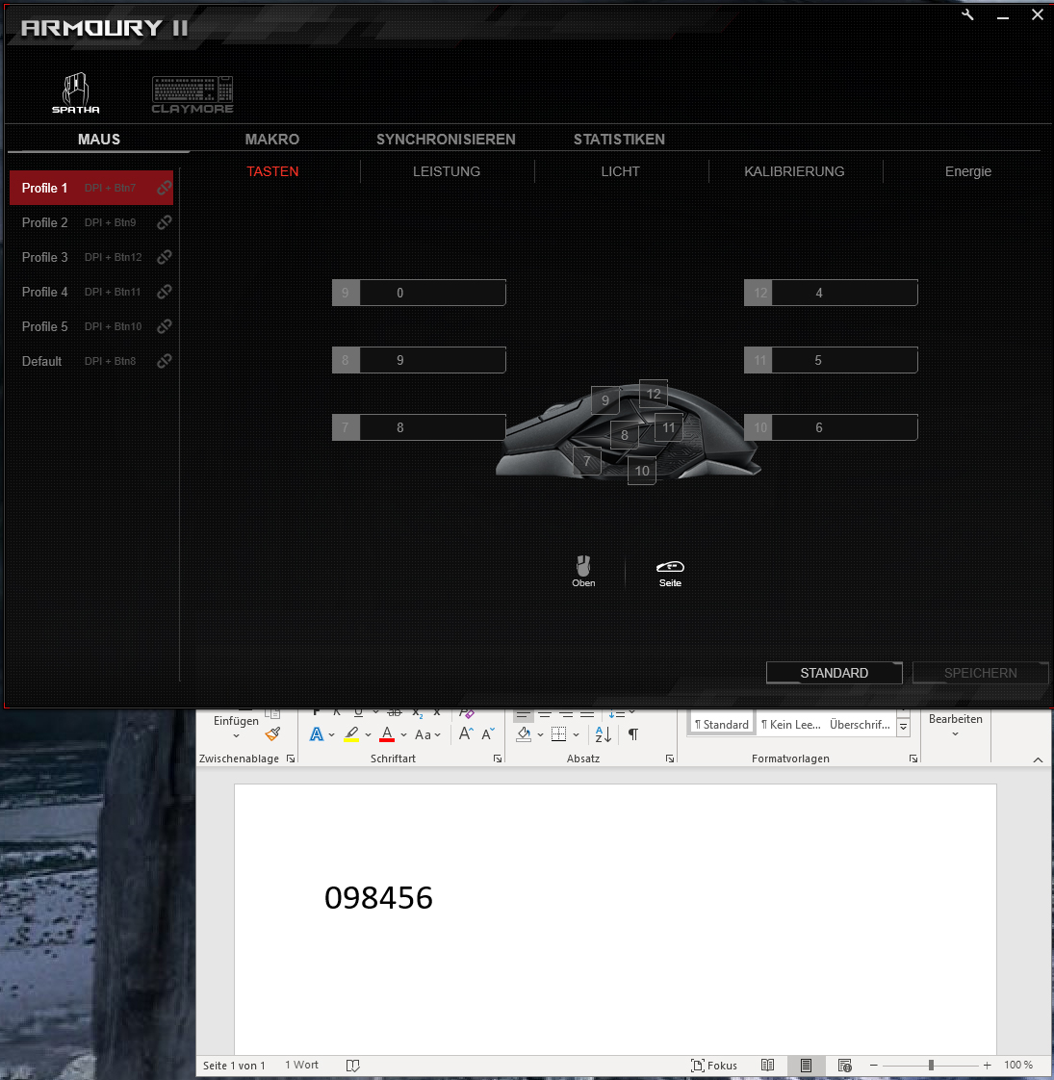Viewport: 1054px width, 1080px height.
Task: Click the Word zoom slider handle
Action: click(931, 1065)
